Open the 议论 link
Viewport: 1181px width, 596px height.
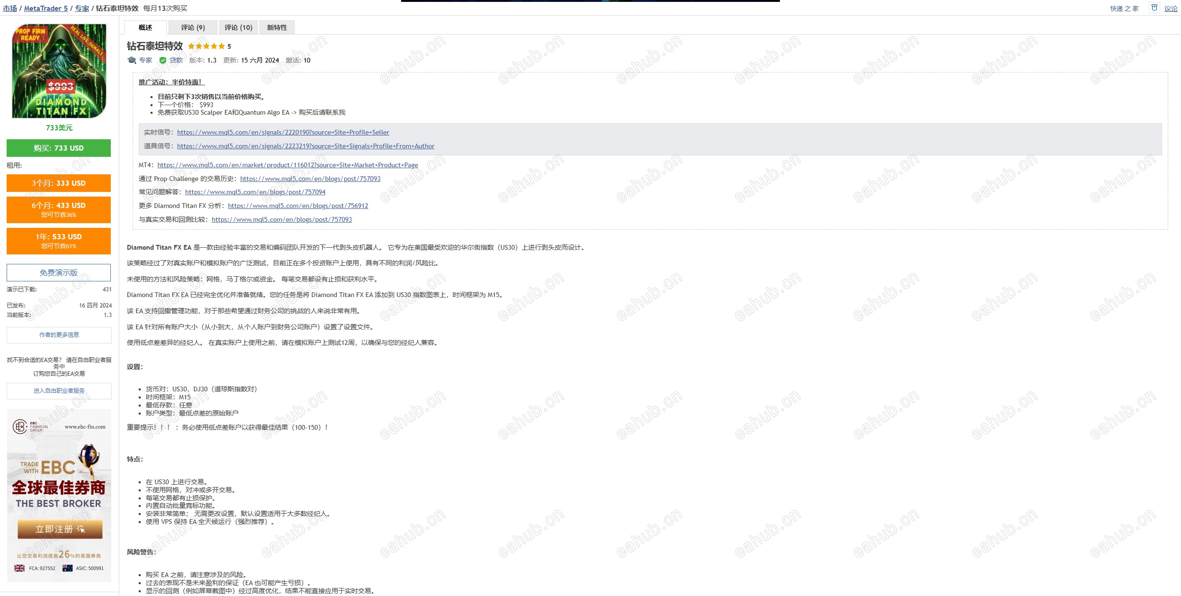coord(1171,9)
